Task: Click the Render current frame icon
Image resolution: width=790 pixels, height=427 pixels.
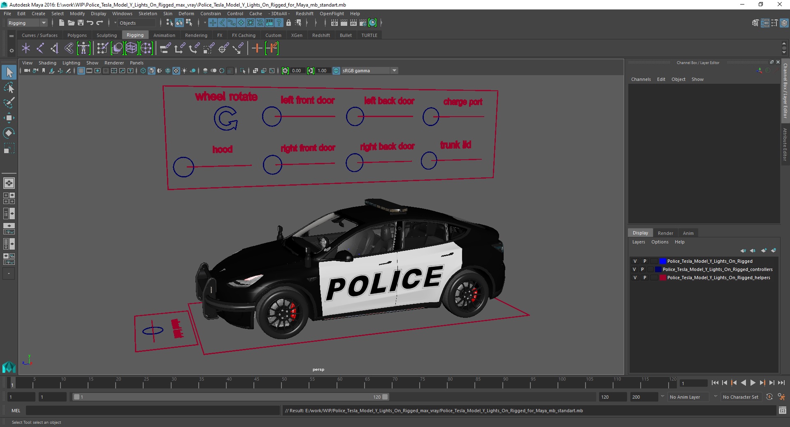Action: coord(344,23)
